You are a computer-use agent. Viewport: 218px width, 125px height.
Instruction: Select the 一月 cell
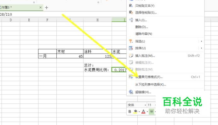47,56
